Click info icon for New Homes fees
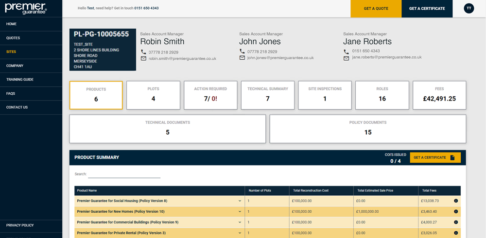 click(x=456, y=212)
